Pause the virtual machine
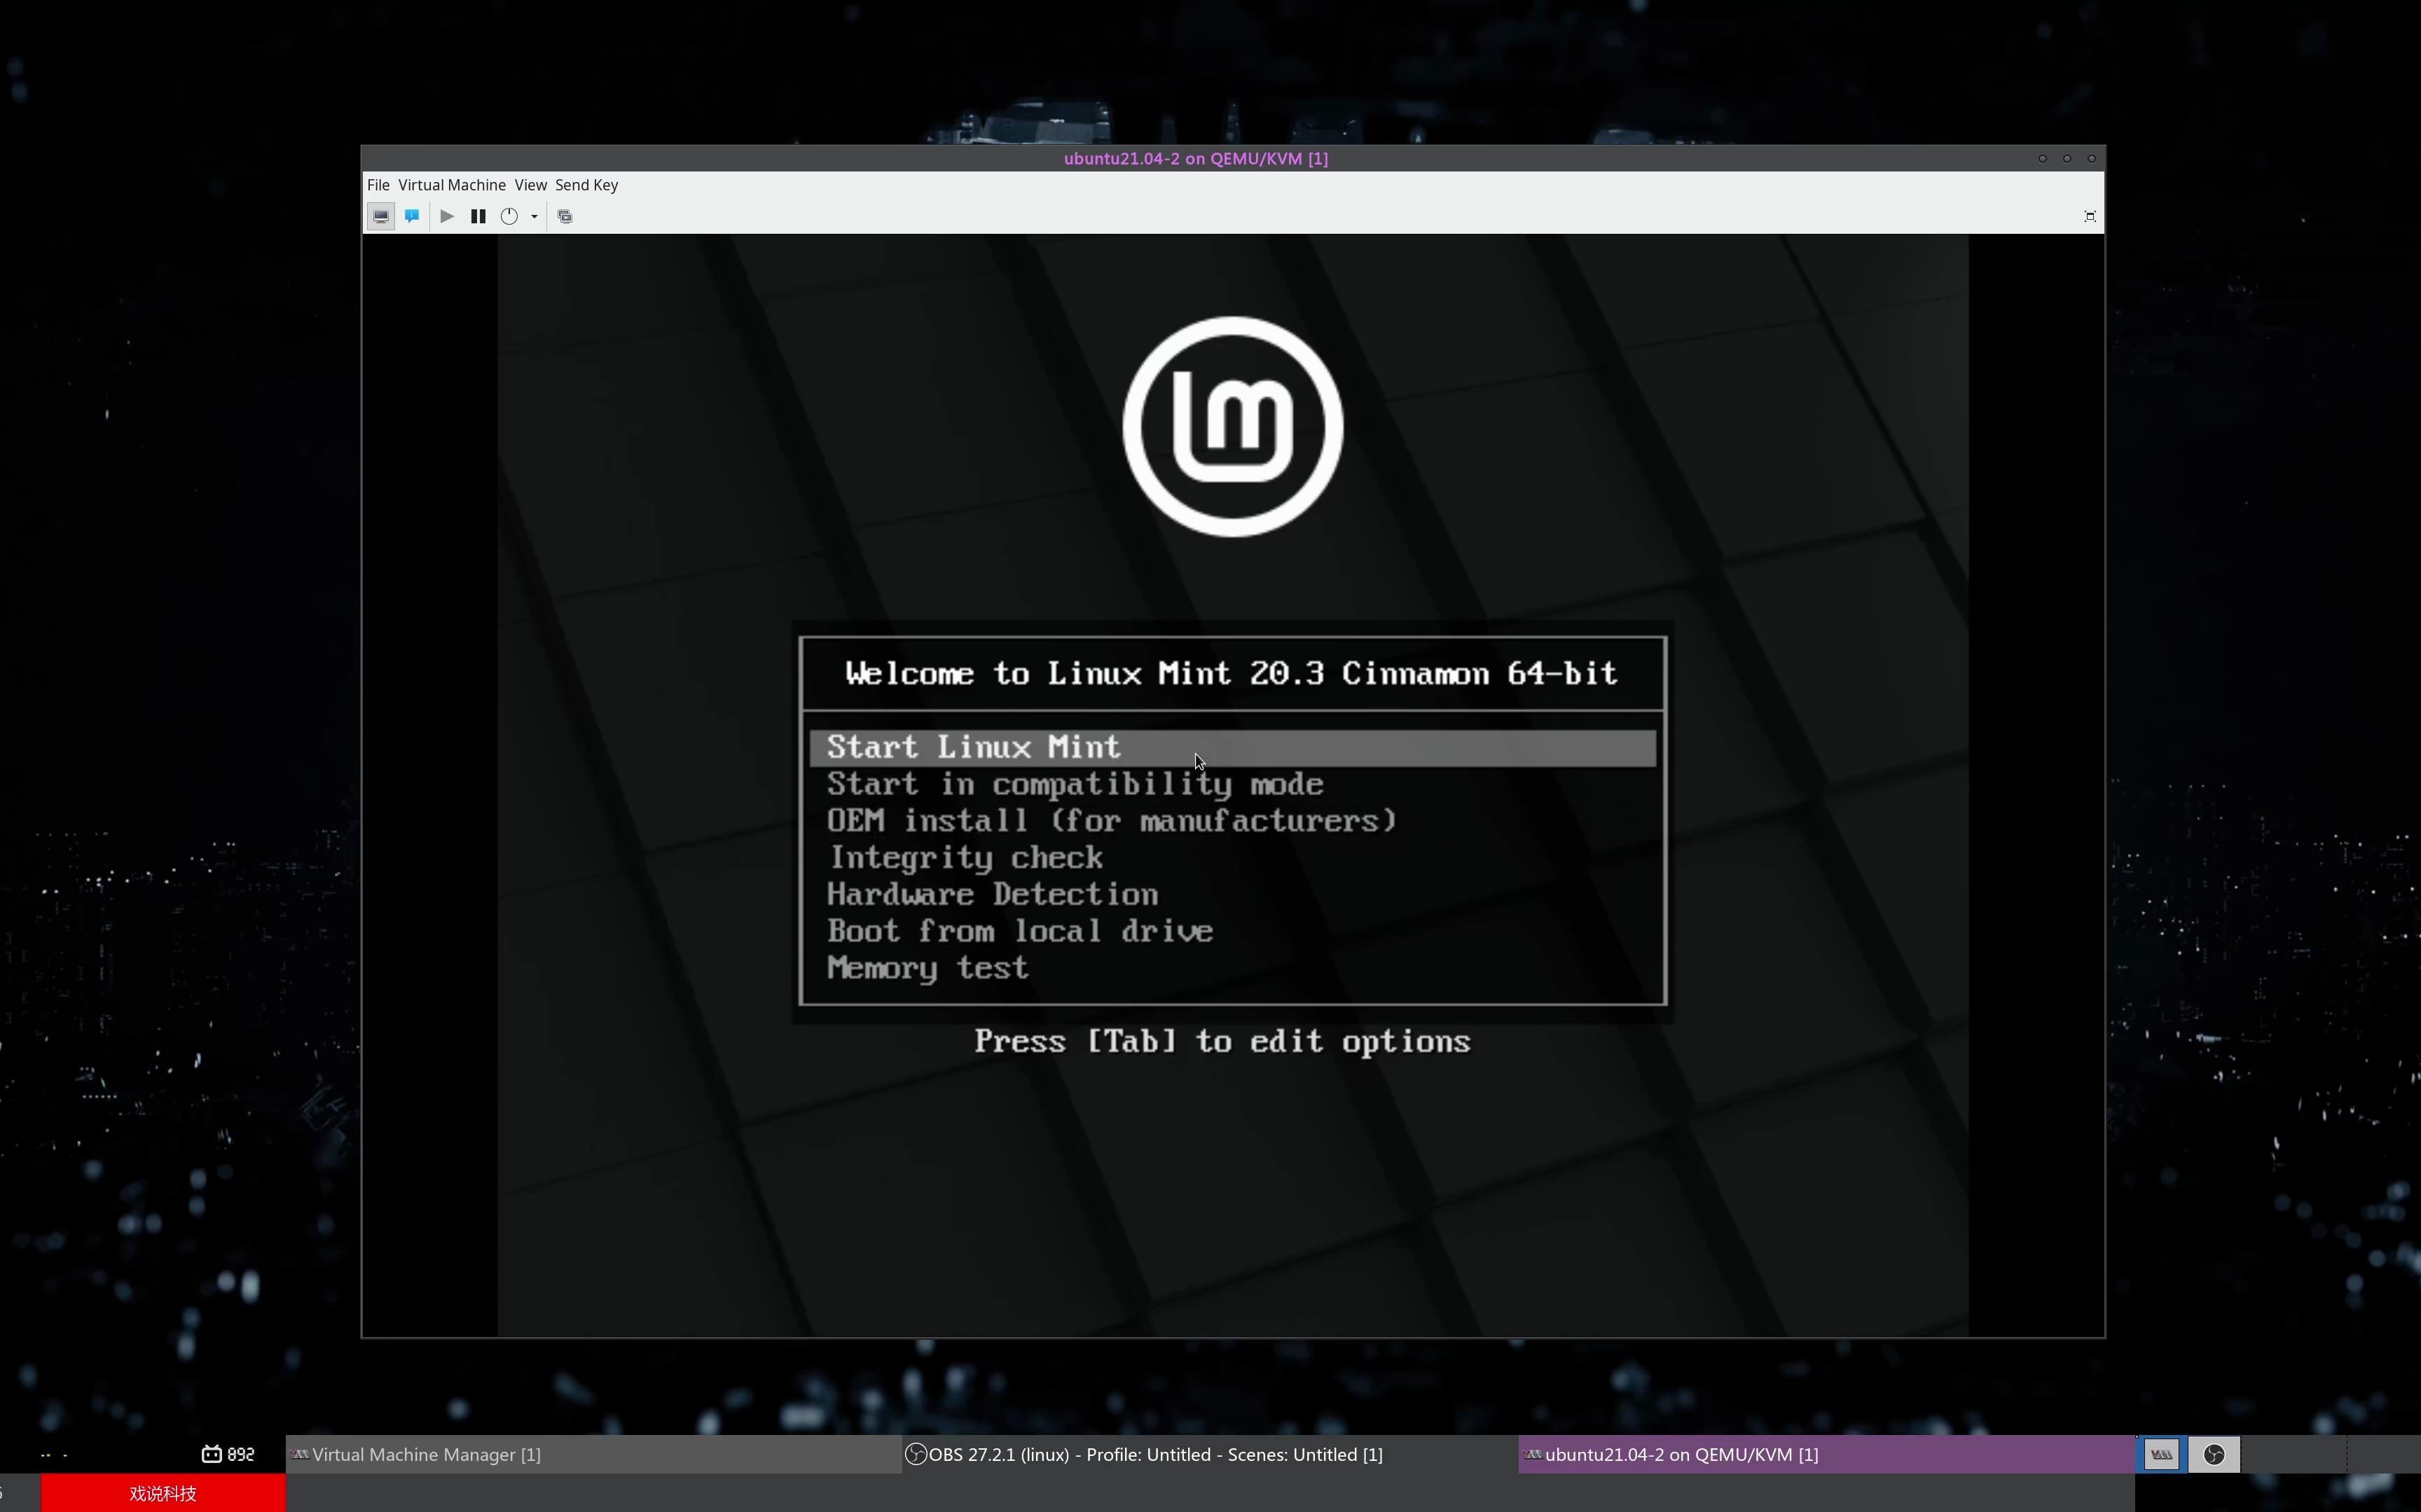Viewport: 2421px width, 1512px height. pyautogui.click(x=478, y=216)
